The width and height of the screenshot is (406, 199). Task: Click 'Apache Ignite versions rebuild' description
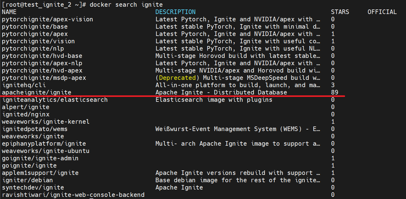click(x=238, y=173)
